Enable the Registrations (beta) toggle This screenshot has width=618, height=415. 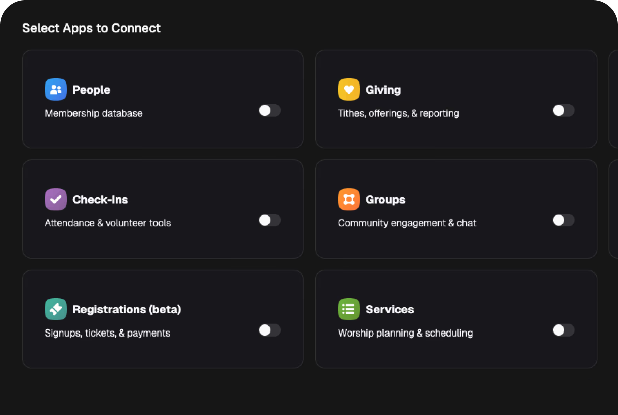click(x=269, y=330)
